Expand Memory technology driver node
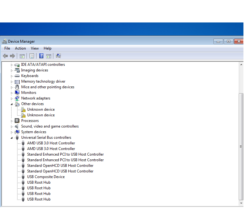 point(12,82)
